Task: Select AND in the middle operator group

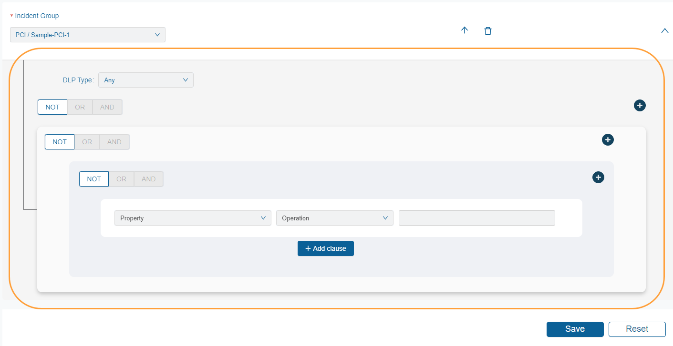Action: tap(114, 141)
